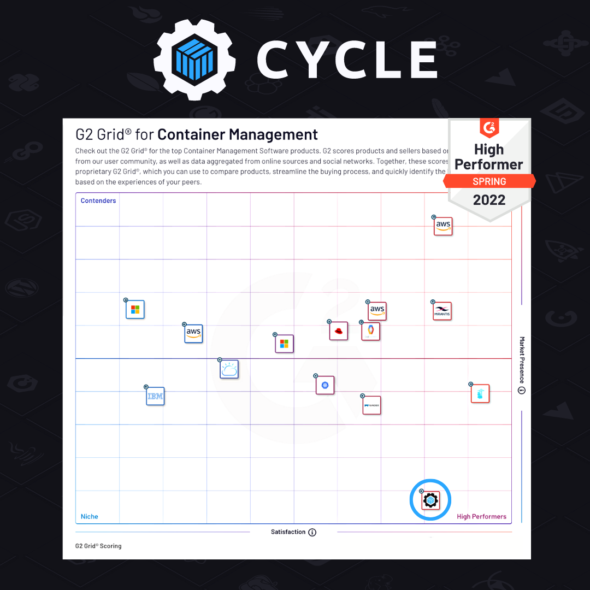The image size is (590, 590).
Task: Click the SPRING ribbon on the badge
Action: [x=489, y=181]
